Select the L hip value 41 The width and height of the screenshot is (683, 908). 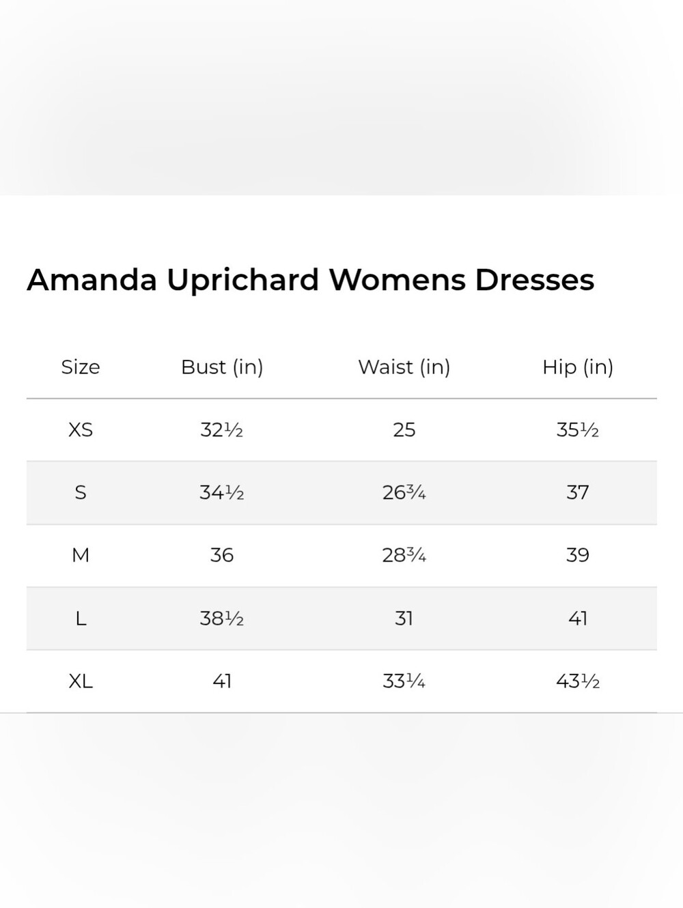tap(578, 619)
